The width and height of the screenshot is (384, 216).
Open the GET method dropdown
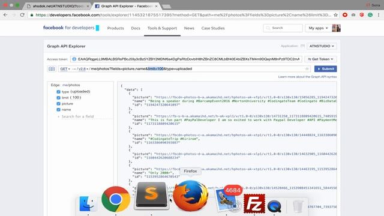tap(65, 69)
